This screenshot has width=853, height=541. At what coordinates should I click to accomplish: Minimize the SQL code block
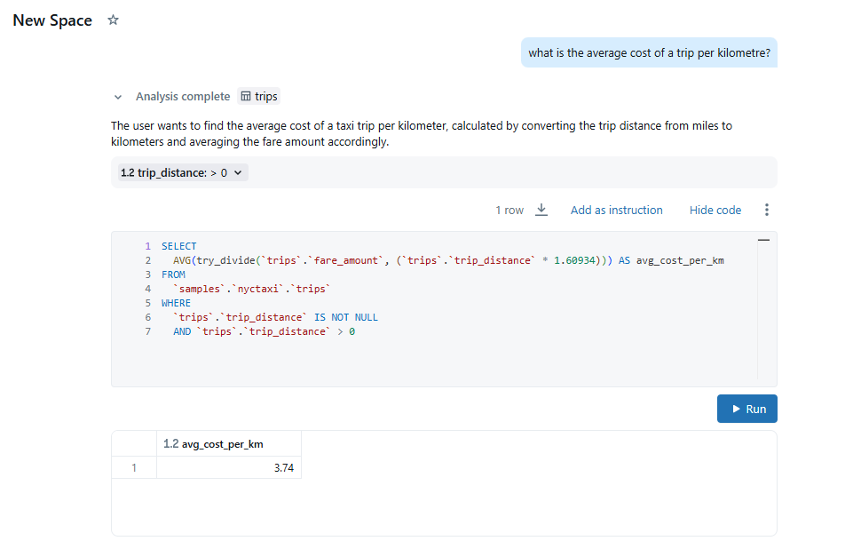pos(762,241)
